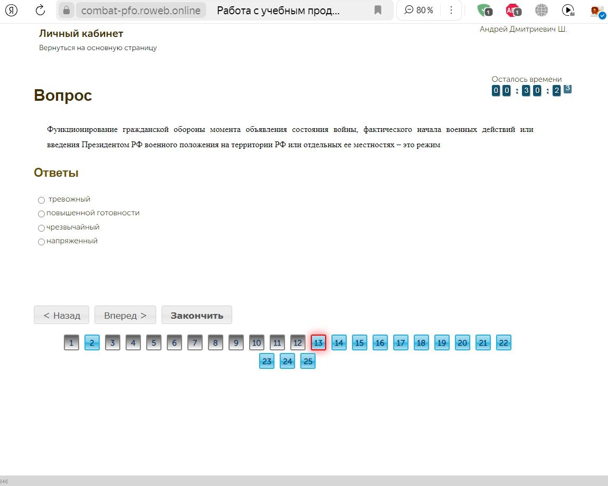Bookmark this page with the bookmark icon
The image size is (608, 486).
tap(378, 10)
